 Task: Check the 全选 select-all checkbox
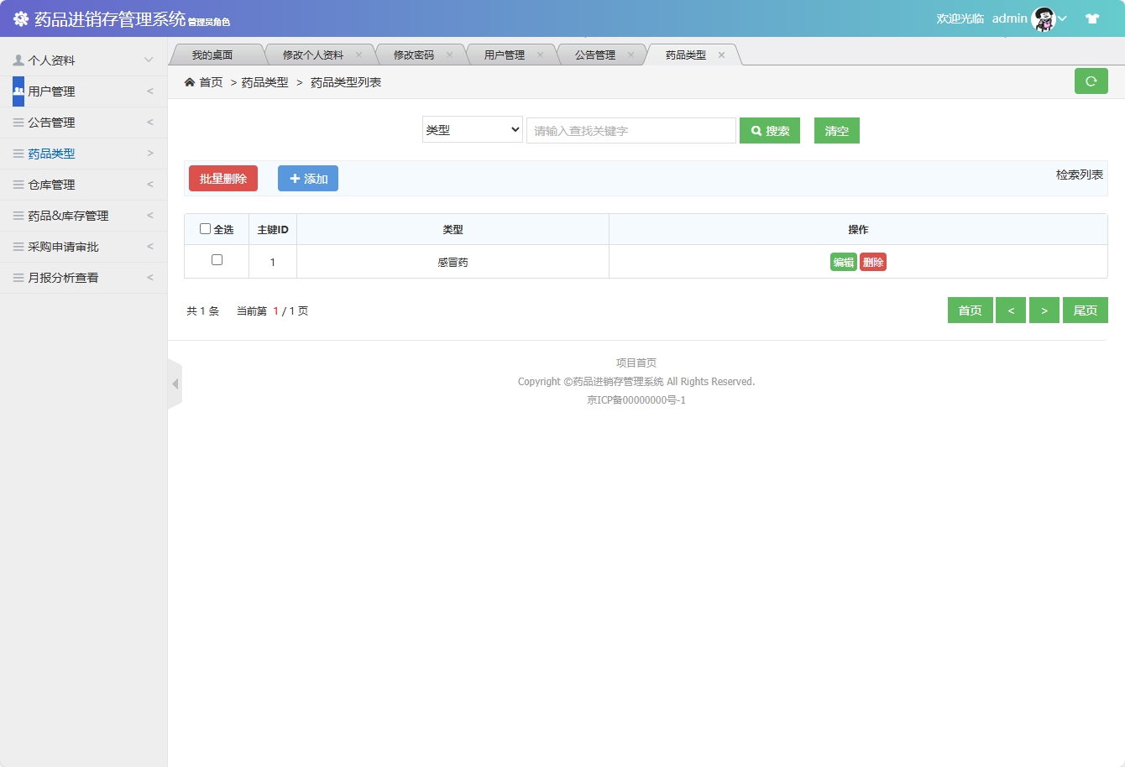pyautogui.click(x=204, y=228)
